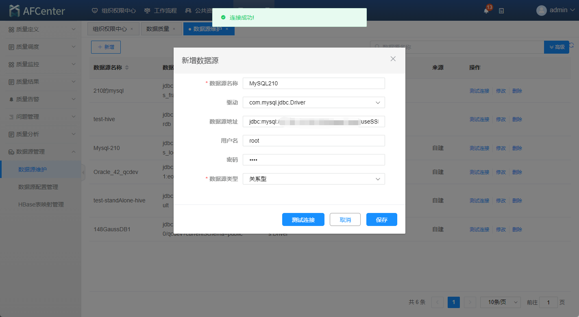
Task: Click the 数据源名称 input field
Action: (313, 83)
